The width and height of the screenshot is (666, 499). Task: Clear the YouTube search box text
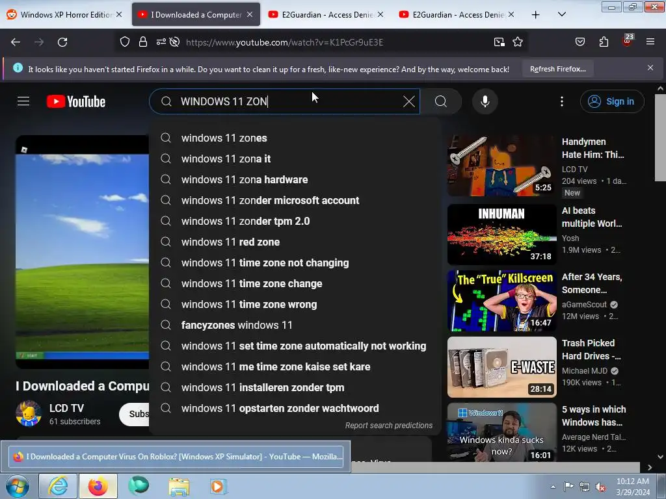(x=408, y=101)
